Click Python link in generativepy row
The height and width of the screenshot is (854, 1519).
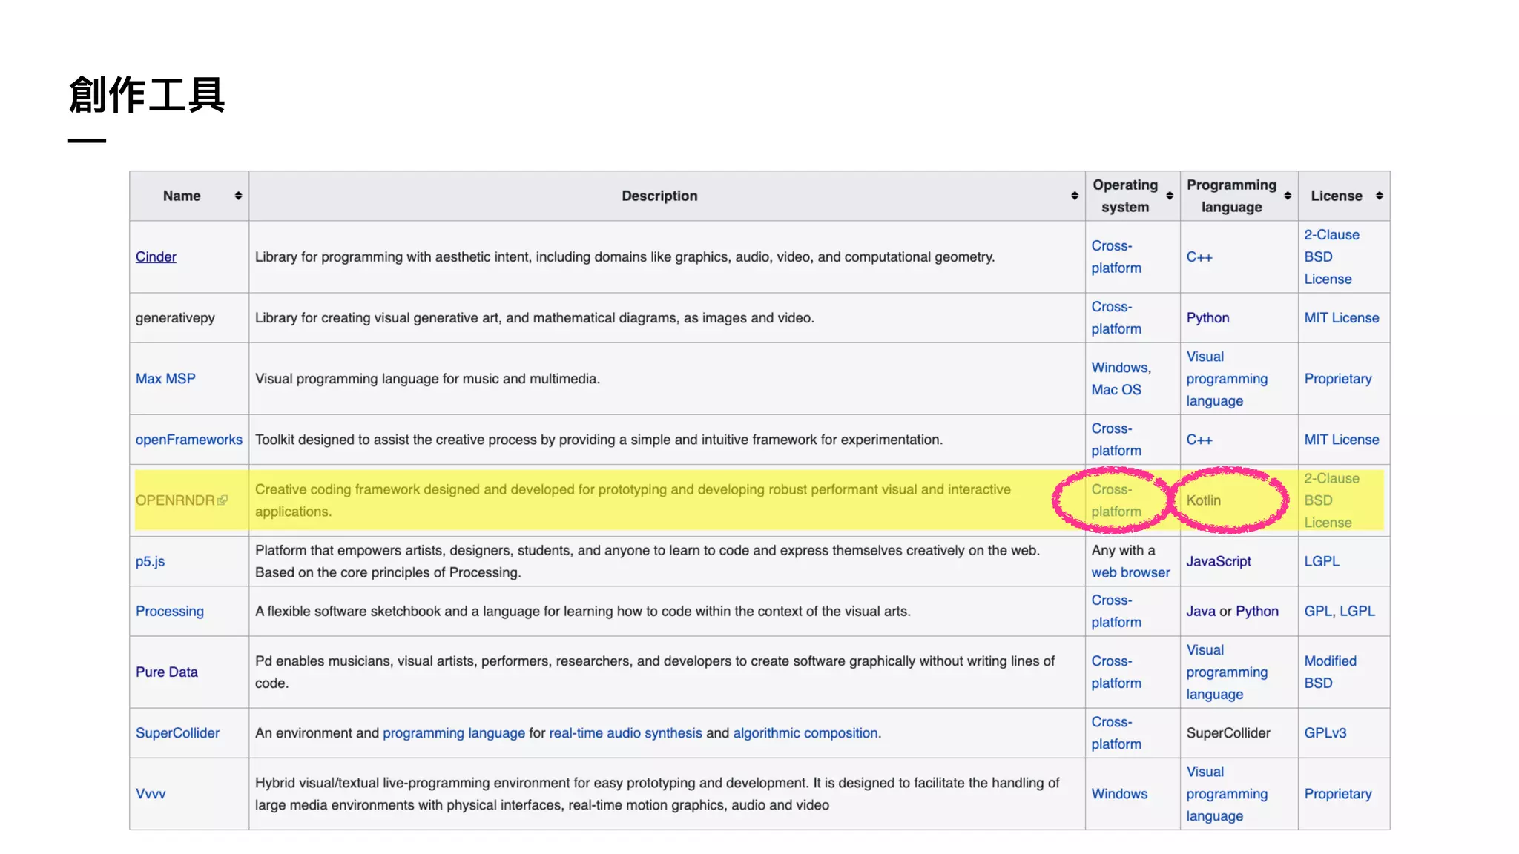1207,317
